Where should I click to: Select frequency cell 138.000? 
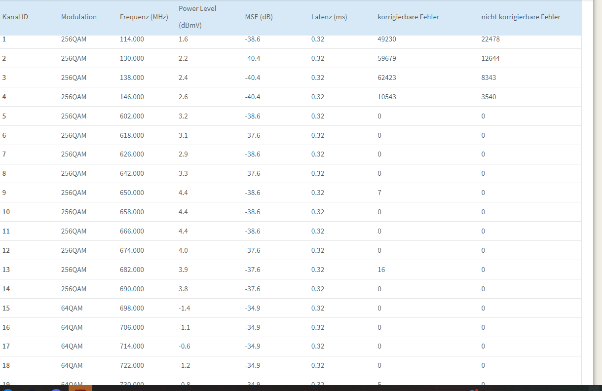(132, 78)
